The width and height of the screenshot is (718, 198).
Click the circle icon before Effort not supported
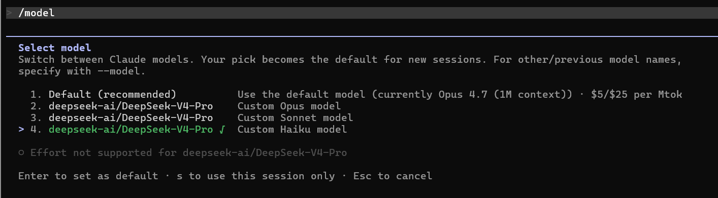[x=21, y=153]
